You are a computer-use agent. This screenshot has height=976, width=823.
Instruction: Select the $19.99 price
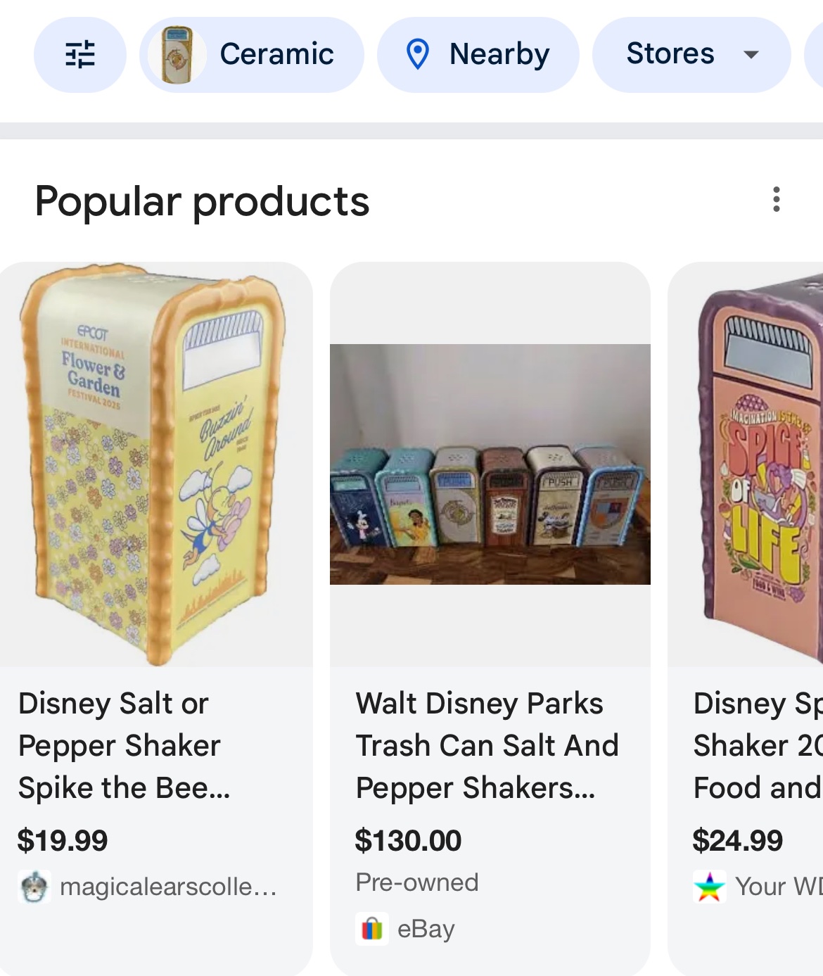pyautogui.click(x=63, y=840)
